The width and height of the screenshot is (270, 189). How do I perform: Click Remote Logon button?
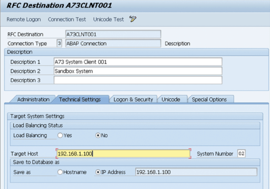(24, 19)
